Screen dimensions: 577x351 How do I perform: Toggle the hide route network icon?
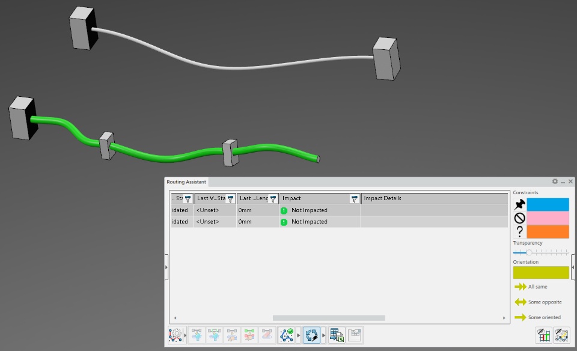pos(561,335)
